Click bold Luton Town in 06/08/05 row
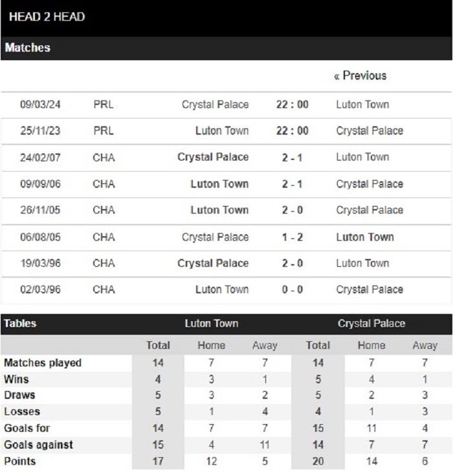The image size is (453, 472). [365, 237]
